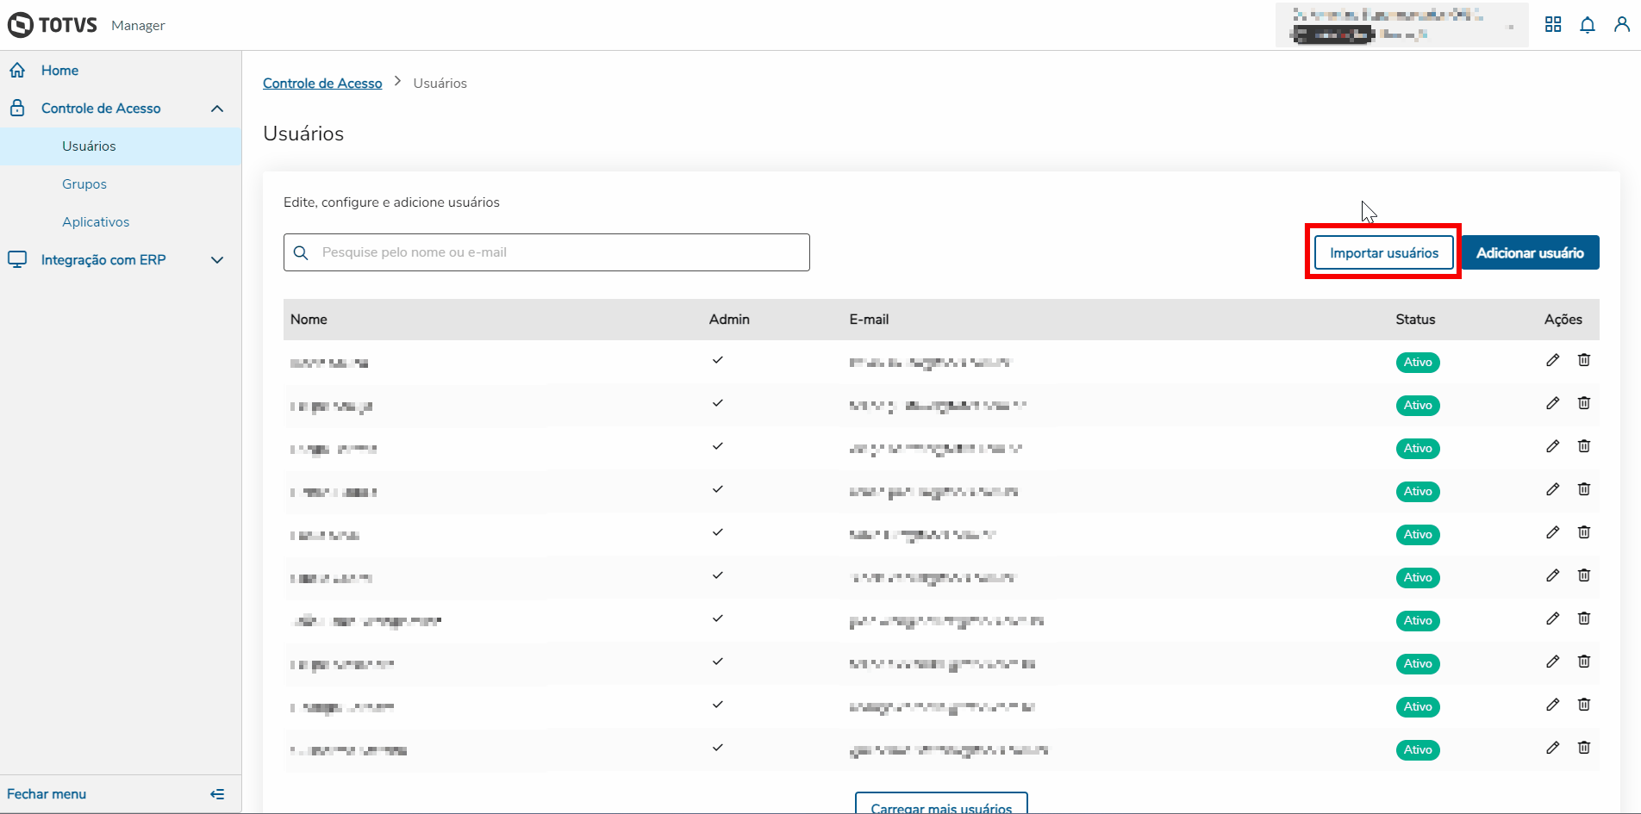
Task: Open the notifications bell
Action: [1588, 25]
